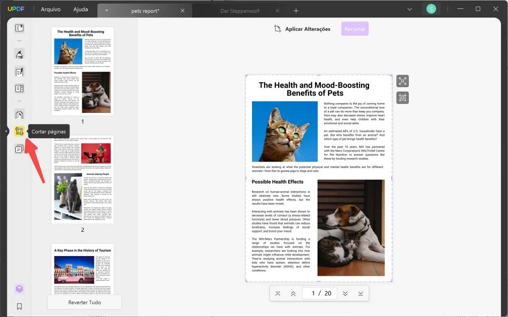Click the Reverter Tudo button
Image resolution: width=508 pixels, height=317 pixels.
point(84,302)
